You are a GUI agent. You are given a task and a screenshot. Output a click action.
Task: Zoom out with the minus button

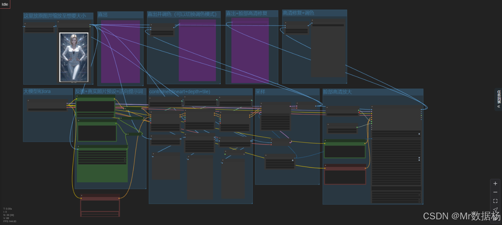click(495, 192)
